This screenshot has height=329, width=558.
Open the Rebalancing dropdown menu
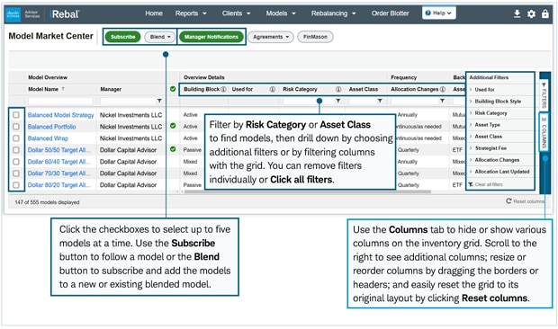tap(333, 13)
